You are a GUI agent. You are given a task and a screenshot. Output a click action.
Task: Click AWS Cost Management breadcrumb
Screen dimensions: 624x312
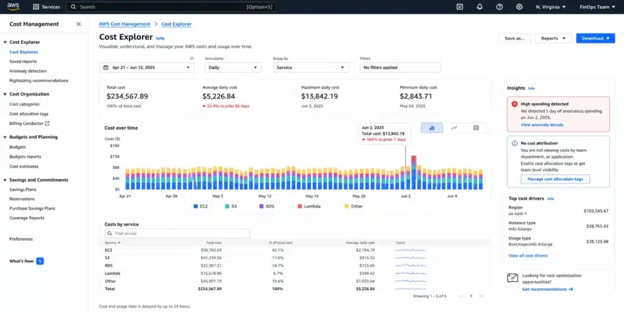point(124,24)
